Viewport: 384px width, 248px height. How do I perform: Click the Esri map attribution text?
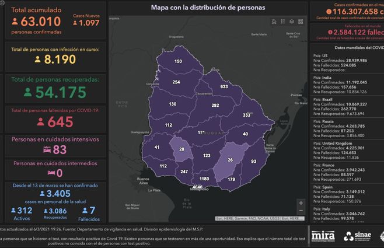pyautogui.click(x=259, y=218)
